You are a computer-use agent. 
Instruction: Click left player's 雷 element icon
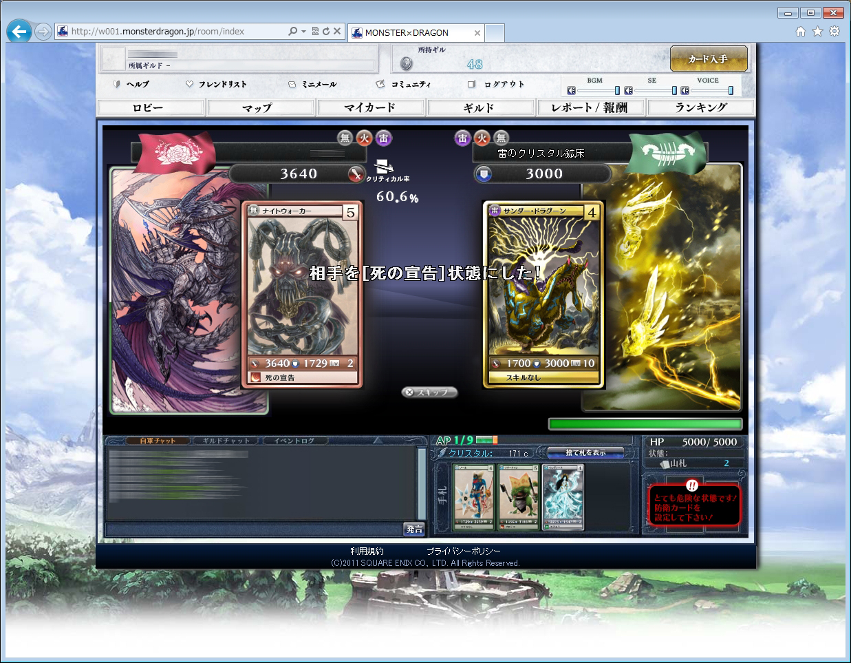[x=383, y=138]
